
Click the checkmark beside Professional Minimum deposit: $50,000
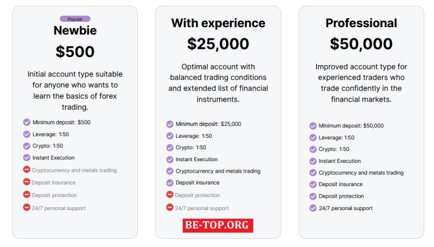pos(313,126)
